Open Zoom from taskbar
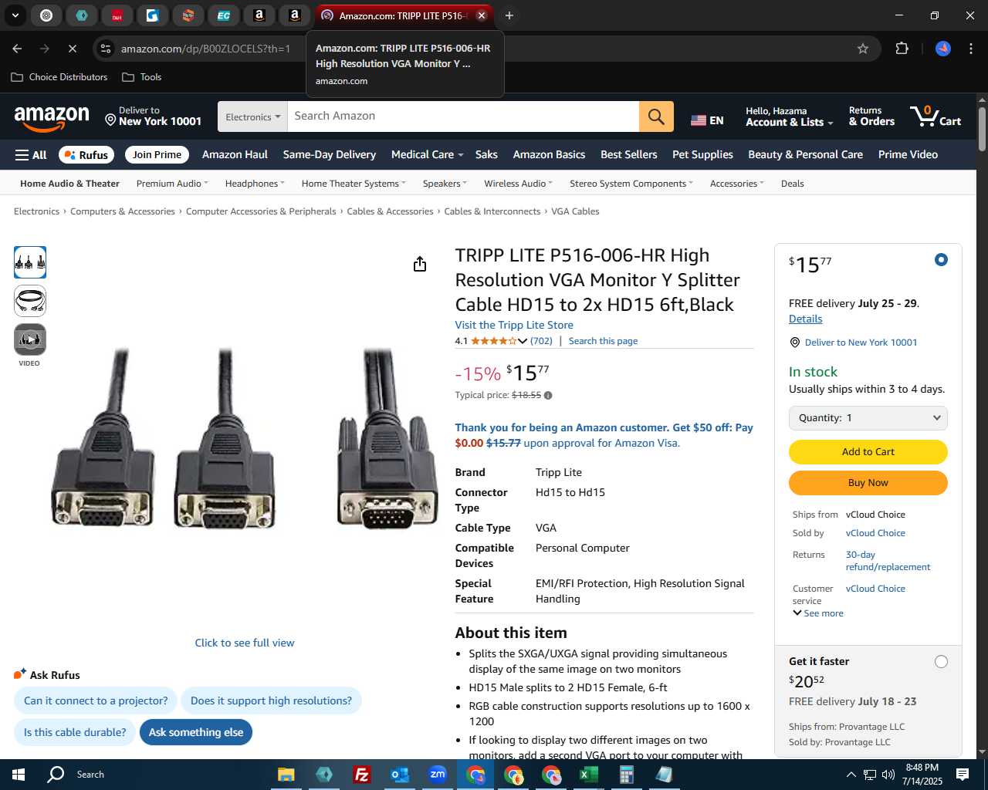 (438, 775)
